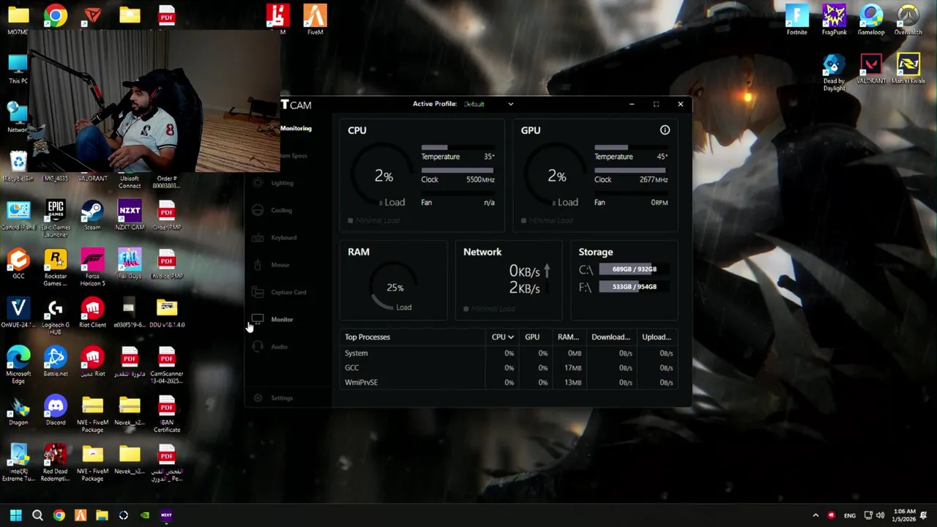Click NVIDIA icon in taskbar
937x527 pixels.
point(145,515)
